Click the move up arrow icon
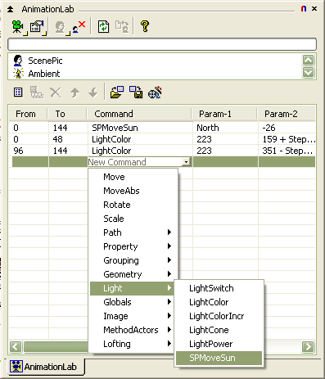The image size is (325, 379). pos(74,92)
